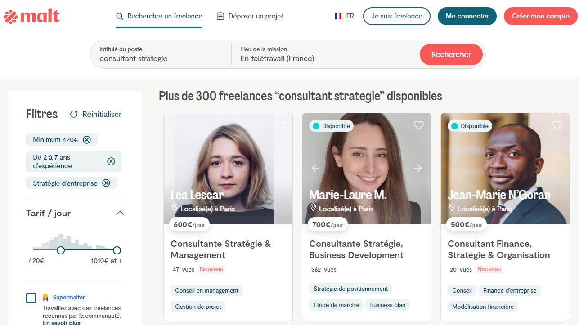Select the Rechercher un freelance tab
Image resolution: width=579 pixels, height=325 pixels.
(159, 16)
